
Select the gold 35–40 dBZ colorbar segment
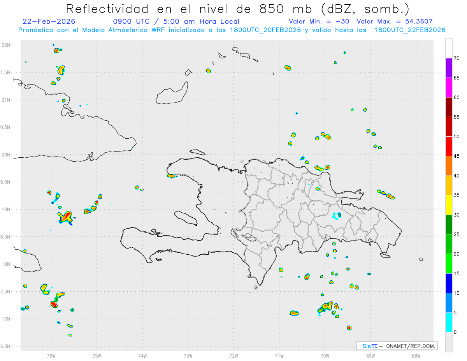[x=449, y=185]
